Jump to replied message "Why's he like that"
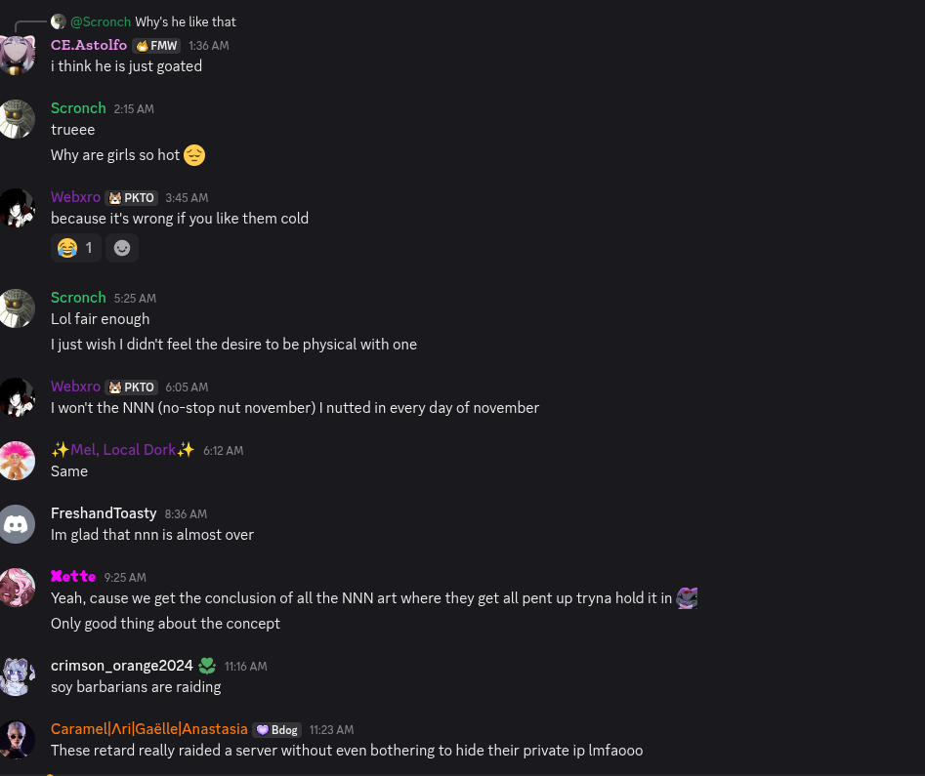The width and height of the screenshot is (925, 776). click(x=185, y=21)
